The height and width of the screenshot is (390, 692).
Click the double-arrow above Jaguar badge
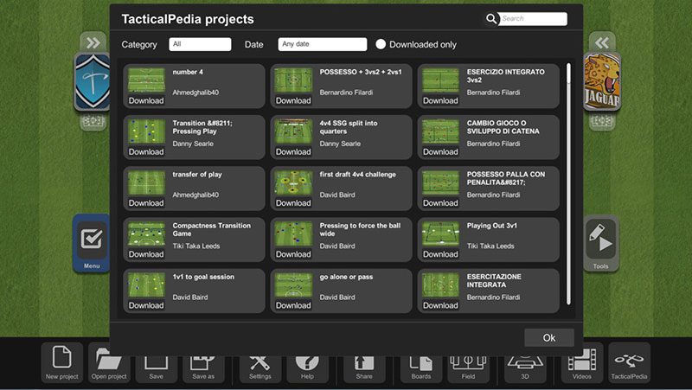pyautogui.click(x=602, y=42)
